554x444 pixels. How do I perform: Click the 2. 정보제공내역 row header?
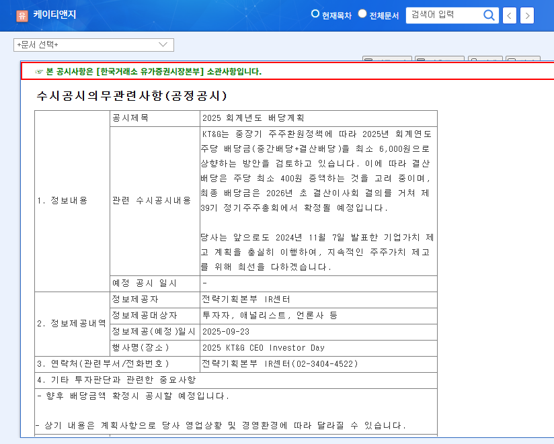[72, 324]
